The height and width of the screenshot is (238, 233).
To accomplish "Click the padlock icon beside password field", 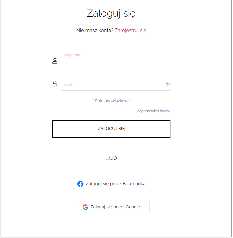I will [55, 84].
